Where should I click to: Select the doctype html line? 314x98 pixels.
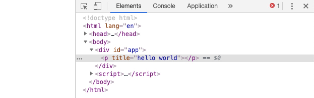pos(110,18)
